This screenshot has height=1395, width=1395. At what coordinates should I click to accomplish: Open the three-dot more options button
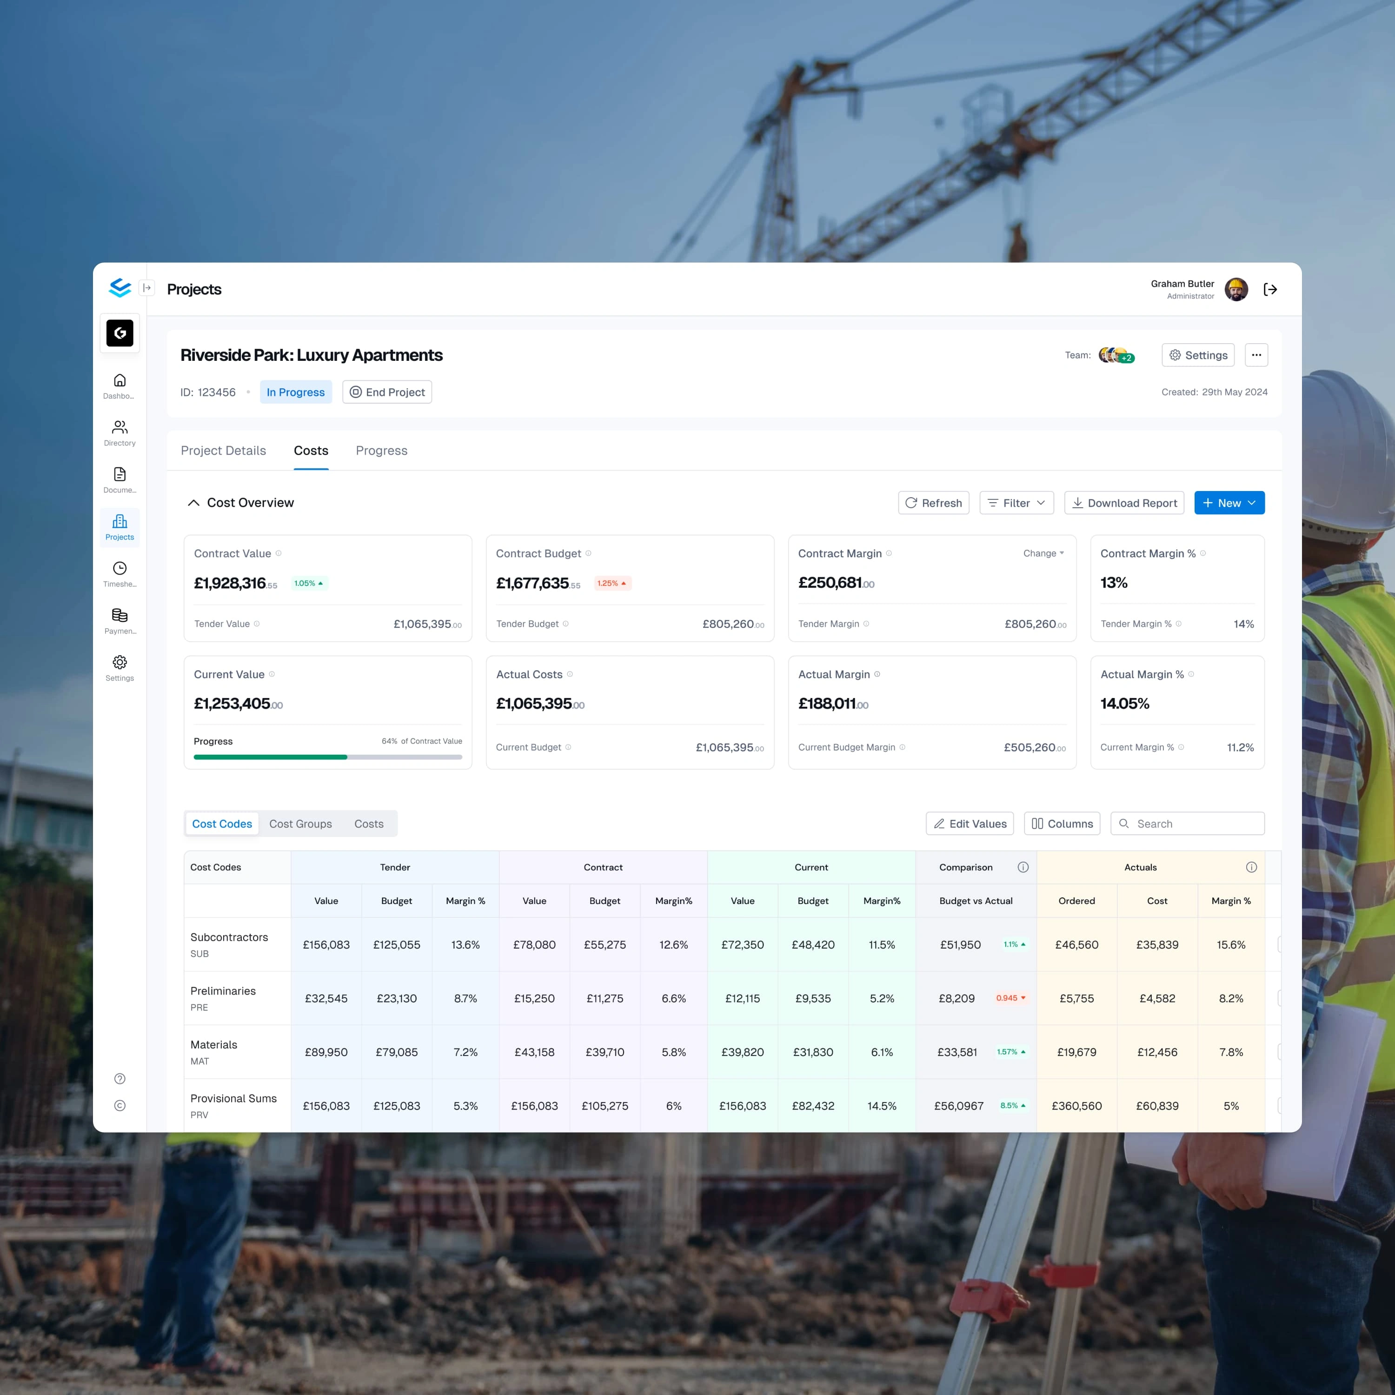click(1256, 355)
